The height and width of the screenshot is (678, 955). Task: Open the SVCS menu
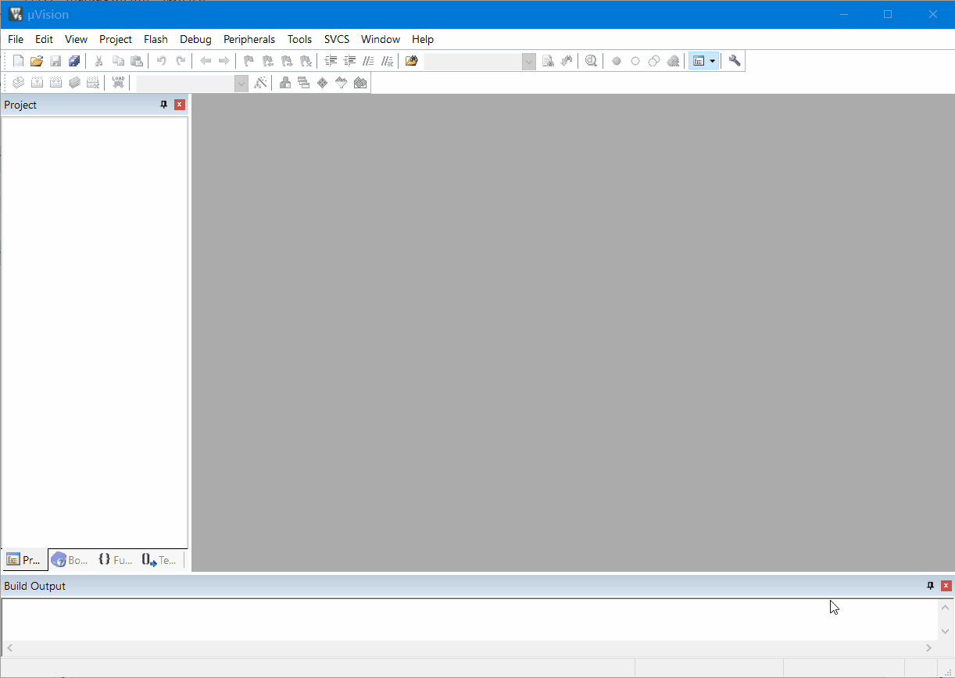(x=337, y=39)
